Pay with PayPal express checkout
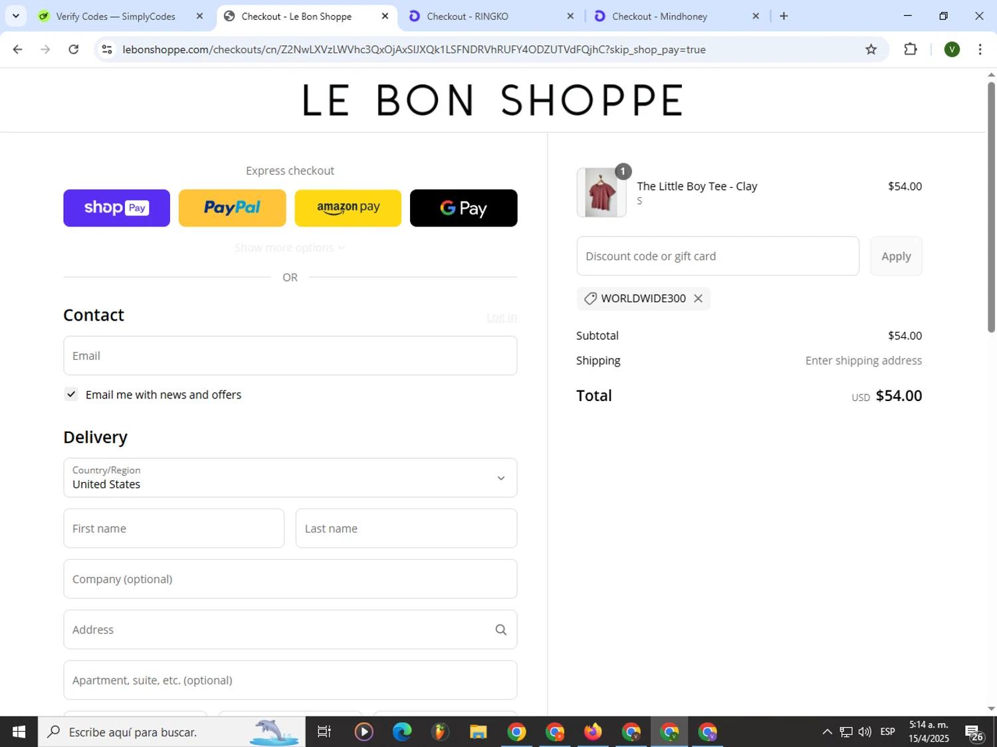 point(232,208)
